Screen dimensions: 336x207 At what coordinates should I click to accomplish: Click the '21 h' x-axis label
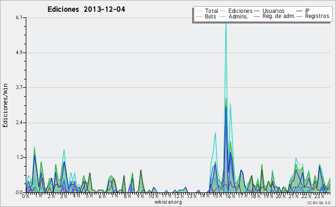click(x=293, y=196)
